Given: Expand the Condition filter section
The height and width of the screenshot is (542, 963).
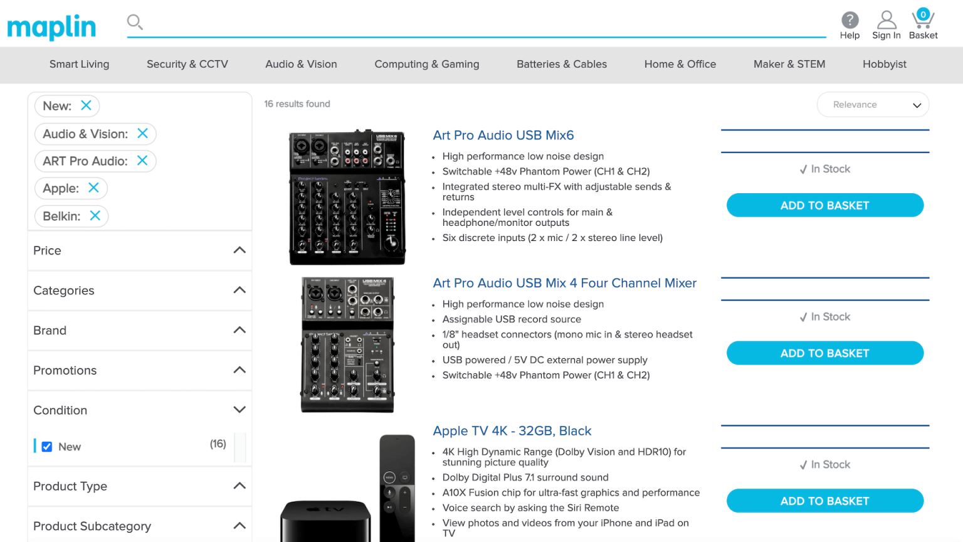Looking at the screenshot, I should (x=239, y=409).
